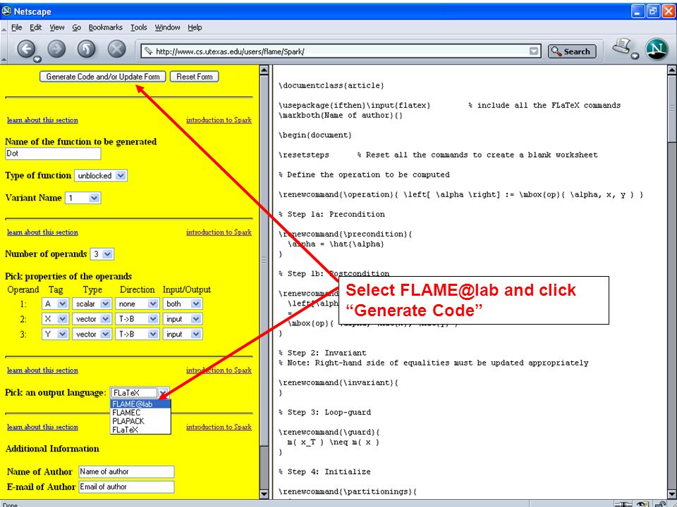This screenshot has width=677, height=507.
Task: Click 'learn about this section' above Additional Information
Action: tap(42, 427)
